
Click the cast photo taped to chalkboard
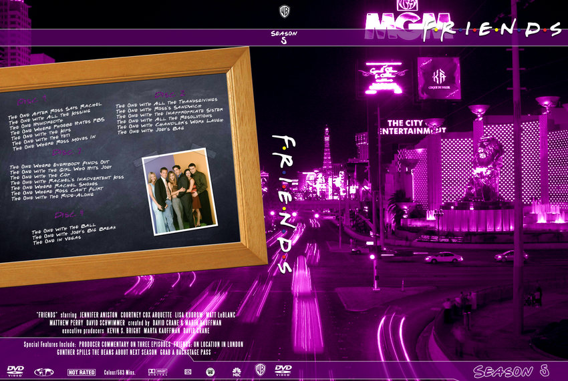tap(180, 192)
